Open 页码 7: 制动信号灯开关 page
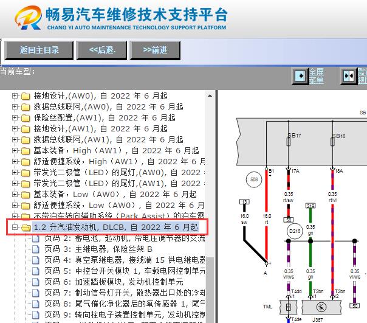This screenshot has width=367, height=323. click(125, 293)
